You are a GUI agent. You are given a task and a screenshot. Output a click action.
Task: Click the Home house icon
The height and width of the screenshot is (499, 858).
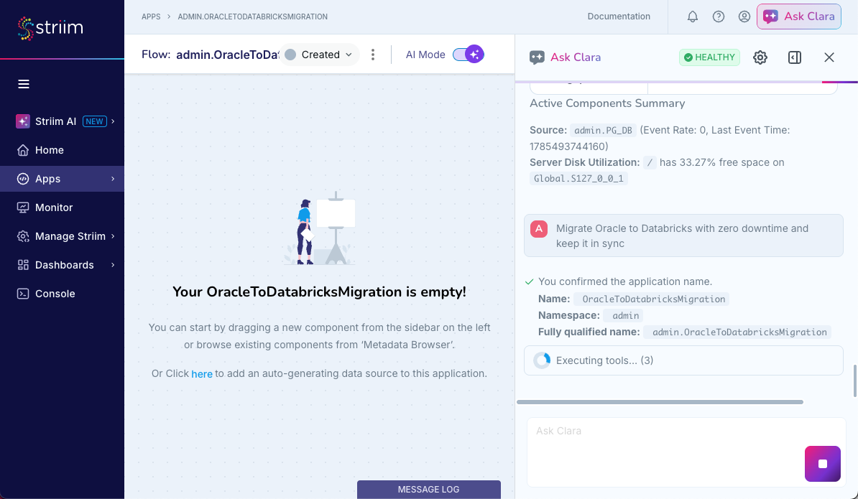coord(23,150)
